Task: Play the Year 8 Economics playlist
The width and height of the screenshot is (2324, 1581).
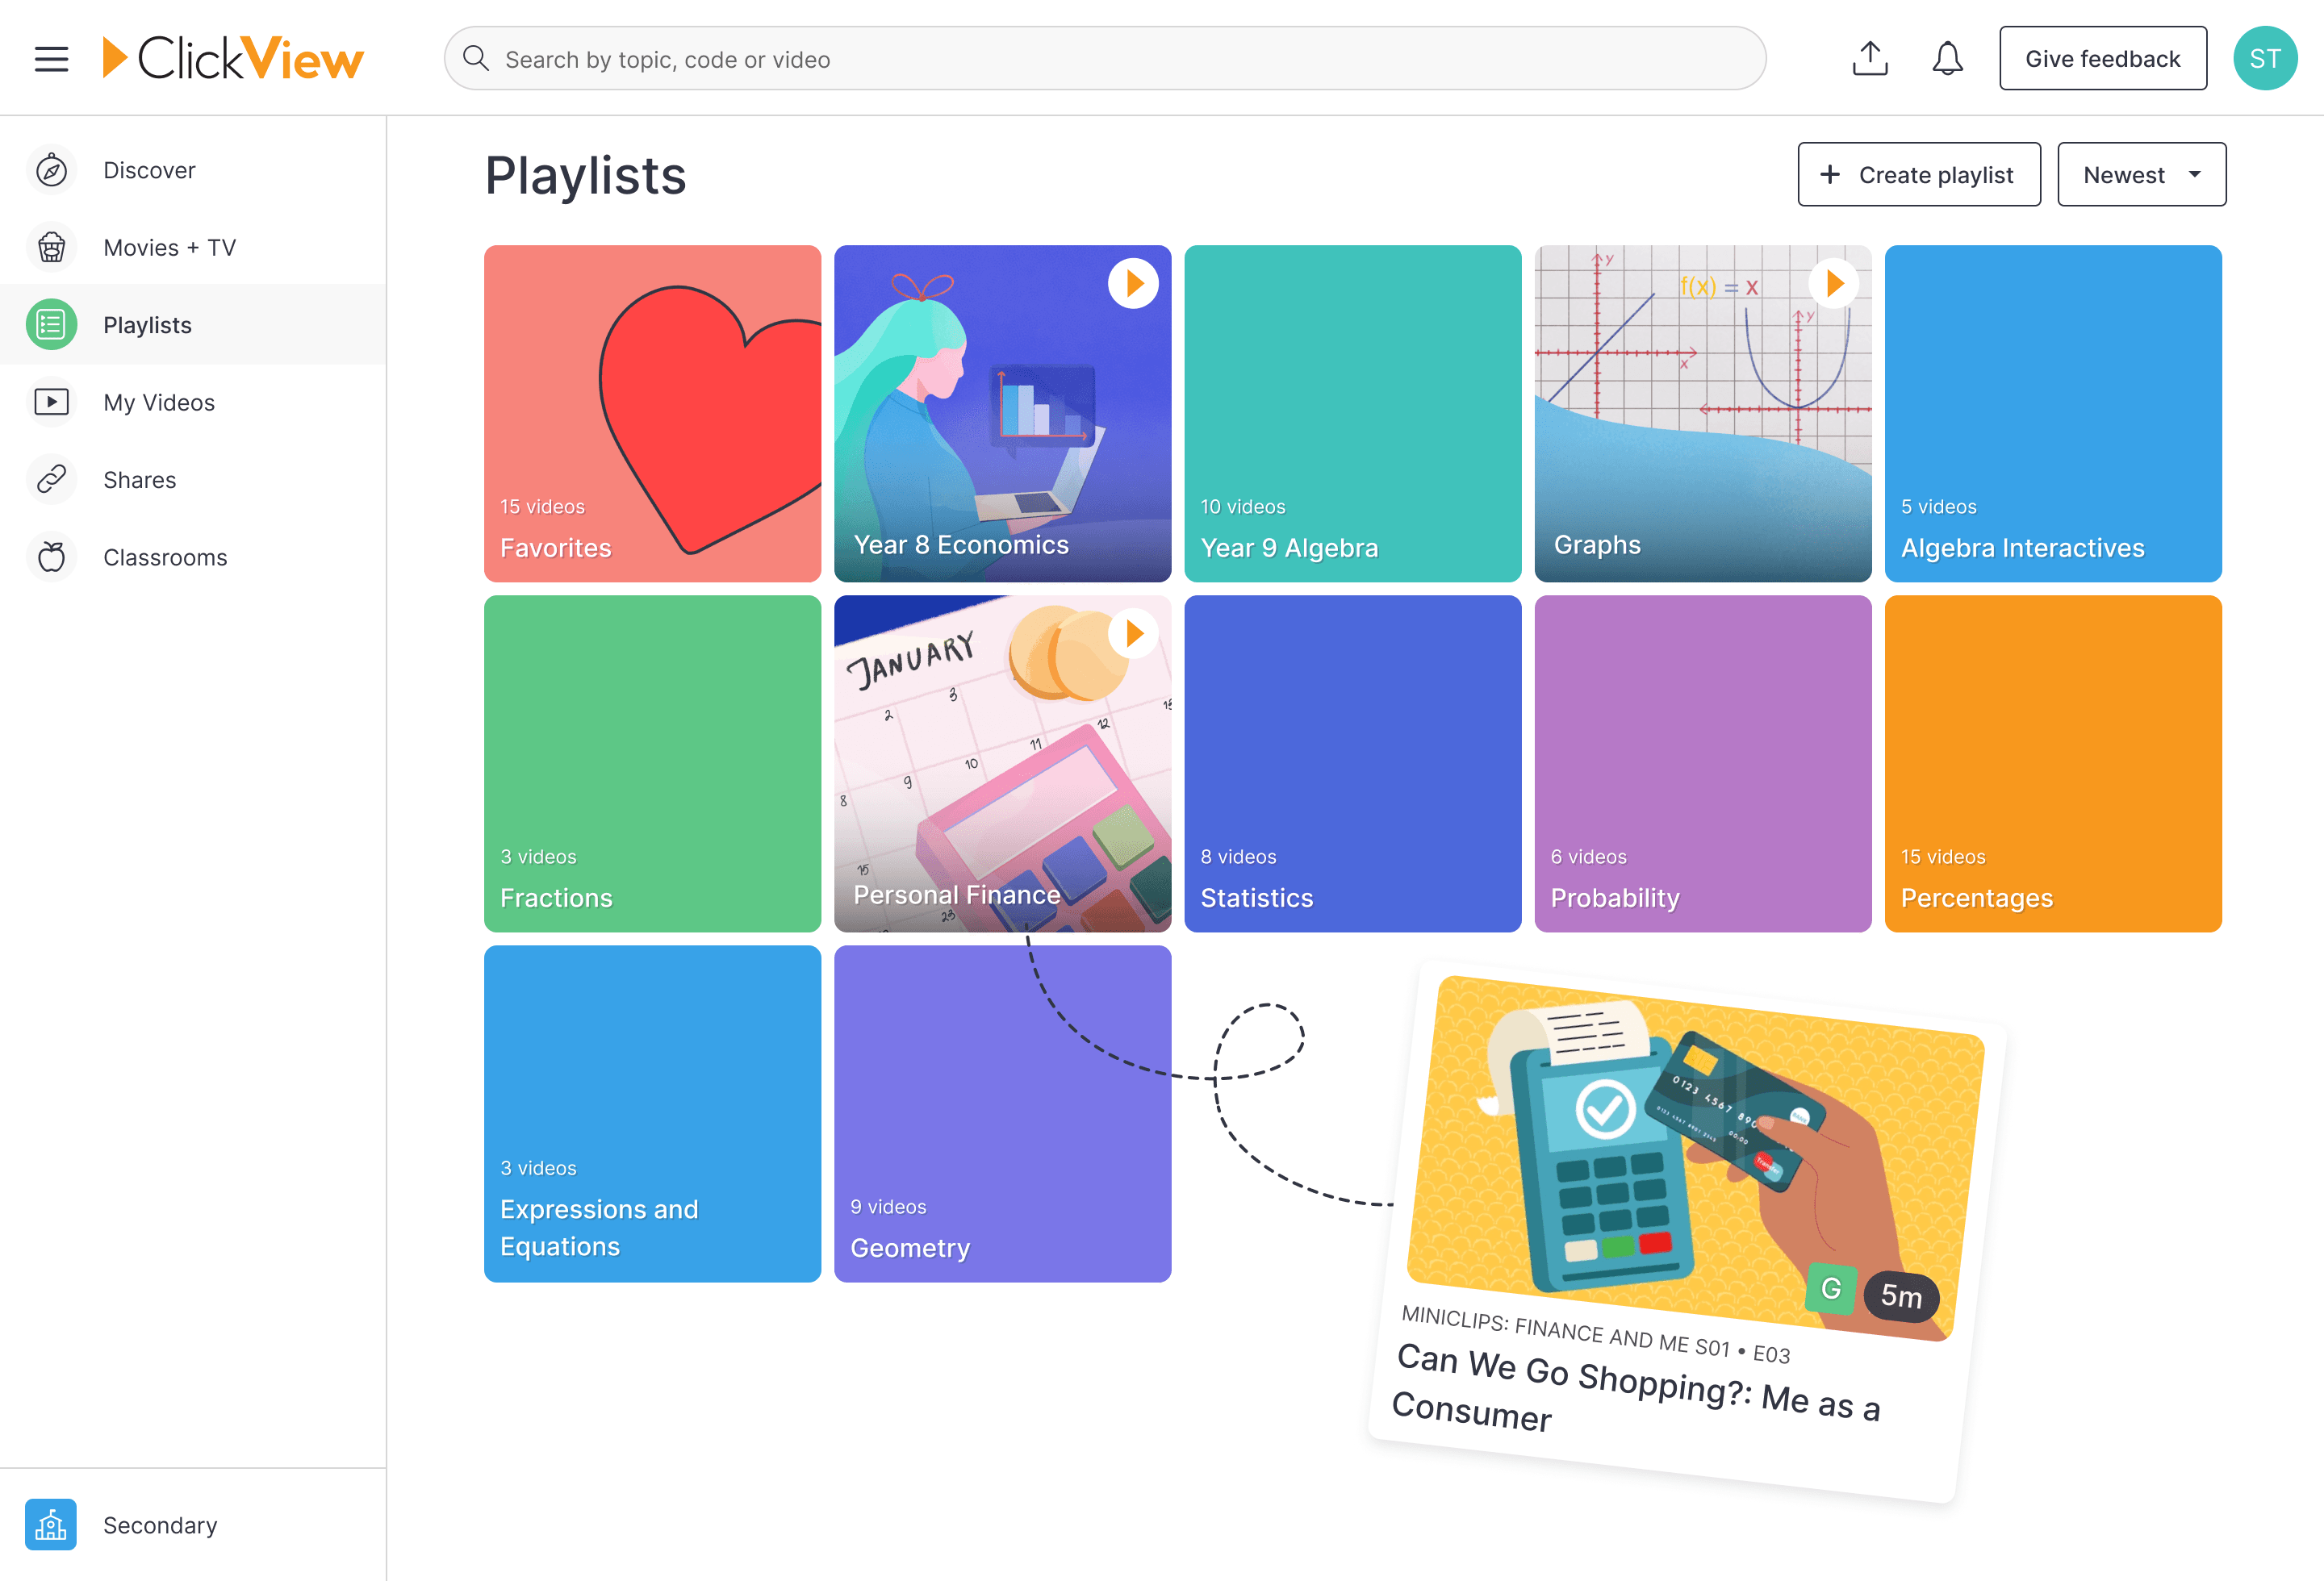Action: (1133, 283)
